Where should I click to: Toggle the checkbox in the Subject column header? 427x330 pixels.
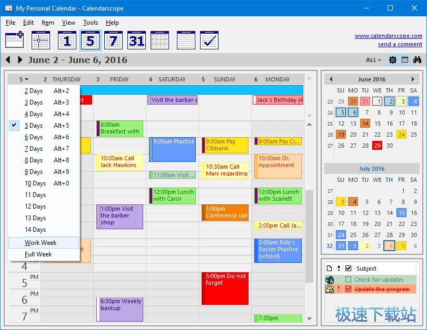(348, 268)
